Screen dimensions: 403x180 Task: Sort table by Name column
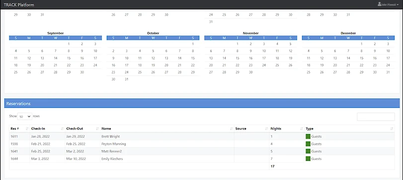pyautogui.click(x=167, y=129)
